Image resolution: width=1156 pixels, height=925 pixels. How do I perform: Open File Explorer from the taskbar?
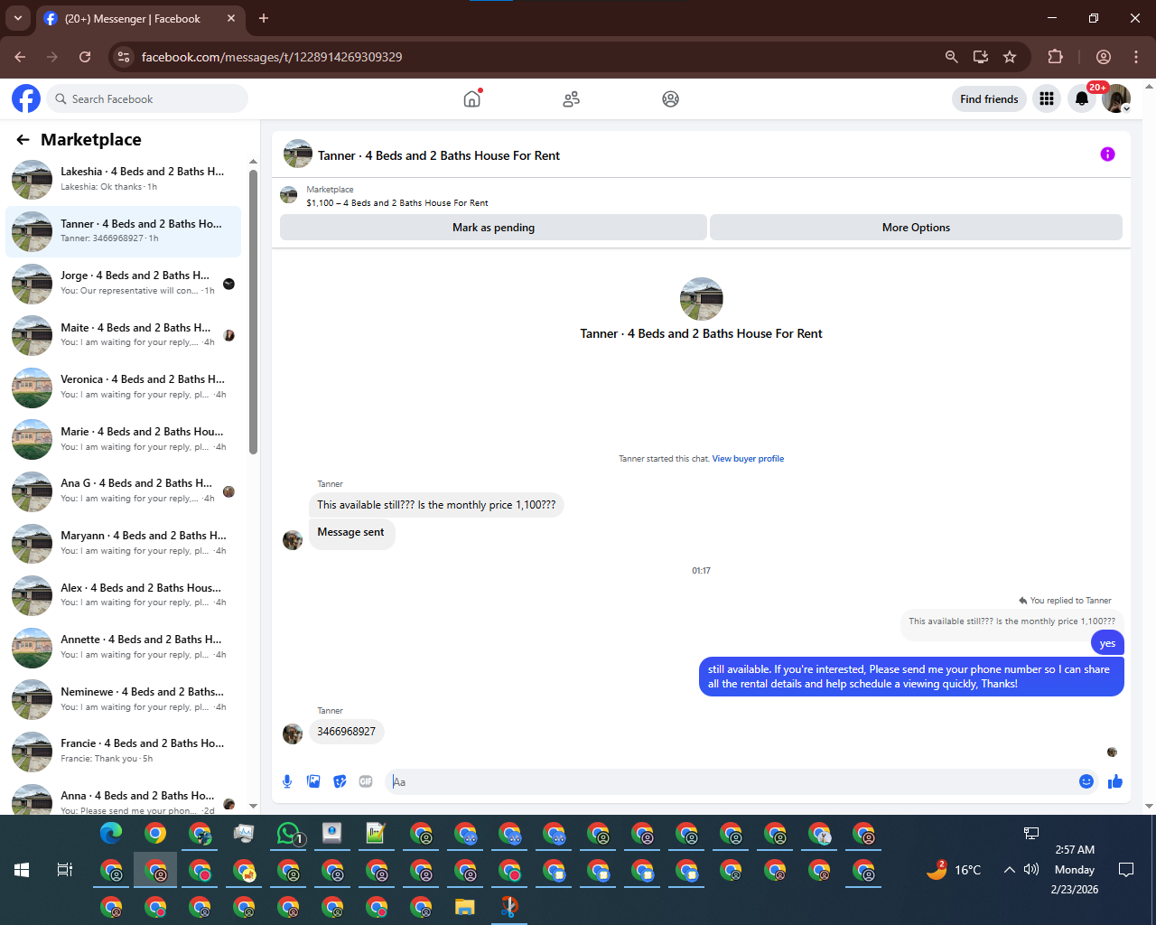tap(465, 907)
